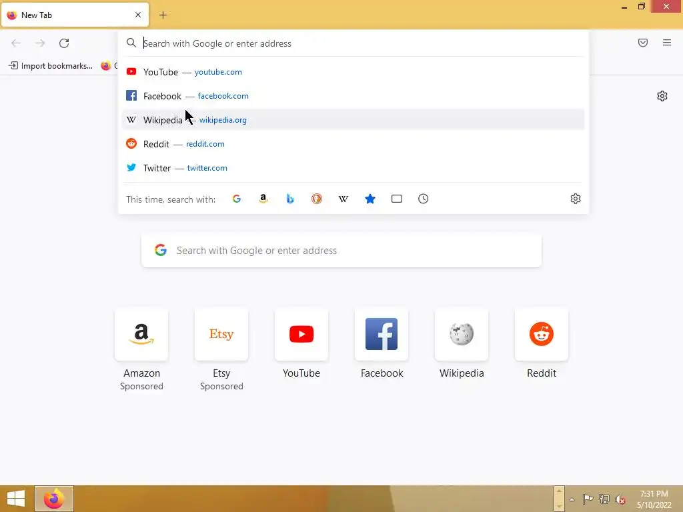
Task: Click the page's Google search box
Action: pos(341,251)
